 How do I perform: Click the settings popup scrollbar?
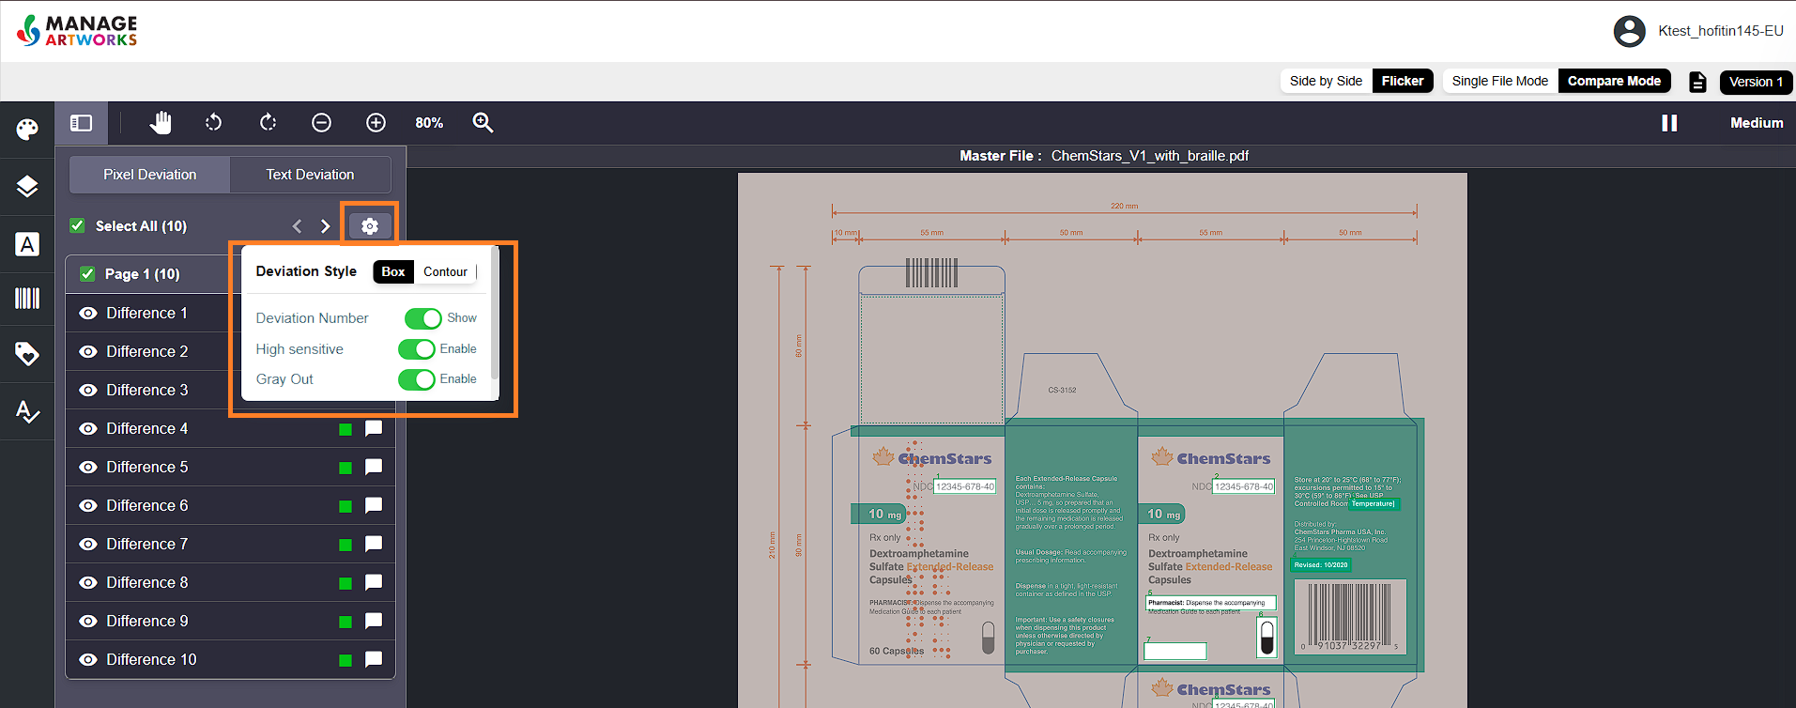coord(495,314)
